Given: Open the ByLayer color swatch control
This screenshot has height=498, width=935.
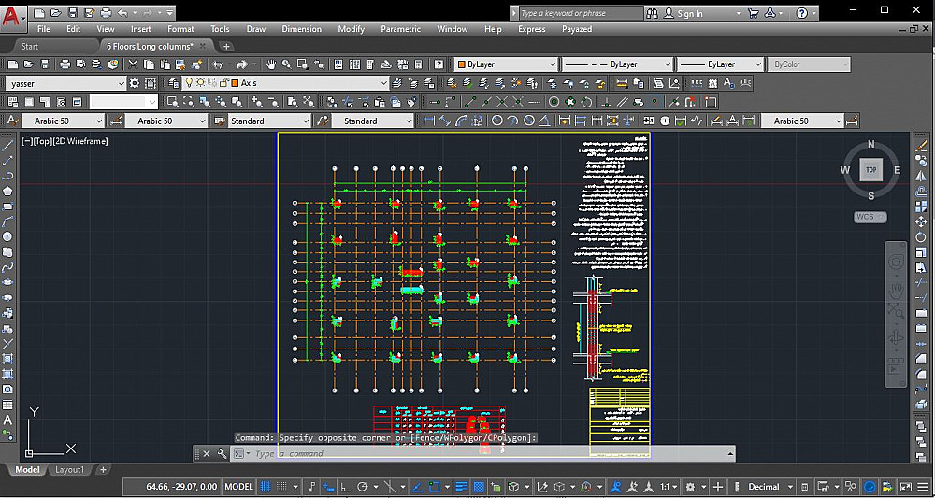Looking at the screenshot, I should click(505, 64).
